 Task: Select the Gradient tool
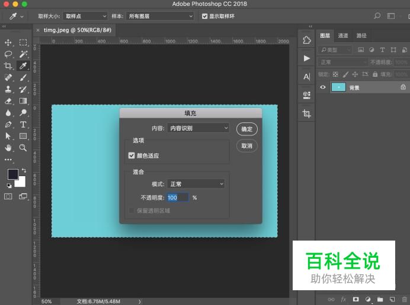[23, 101]
